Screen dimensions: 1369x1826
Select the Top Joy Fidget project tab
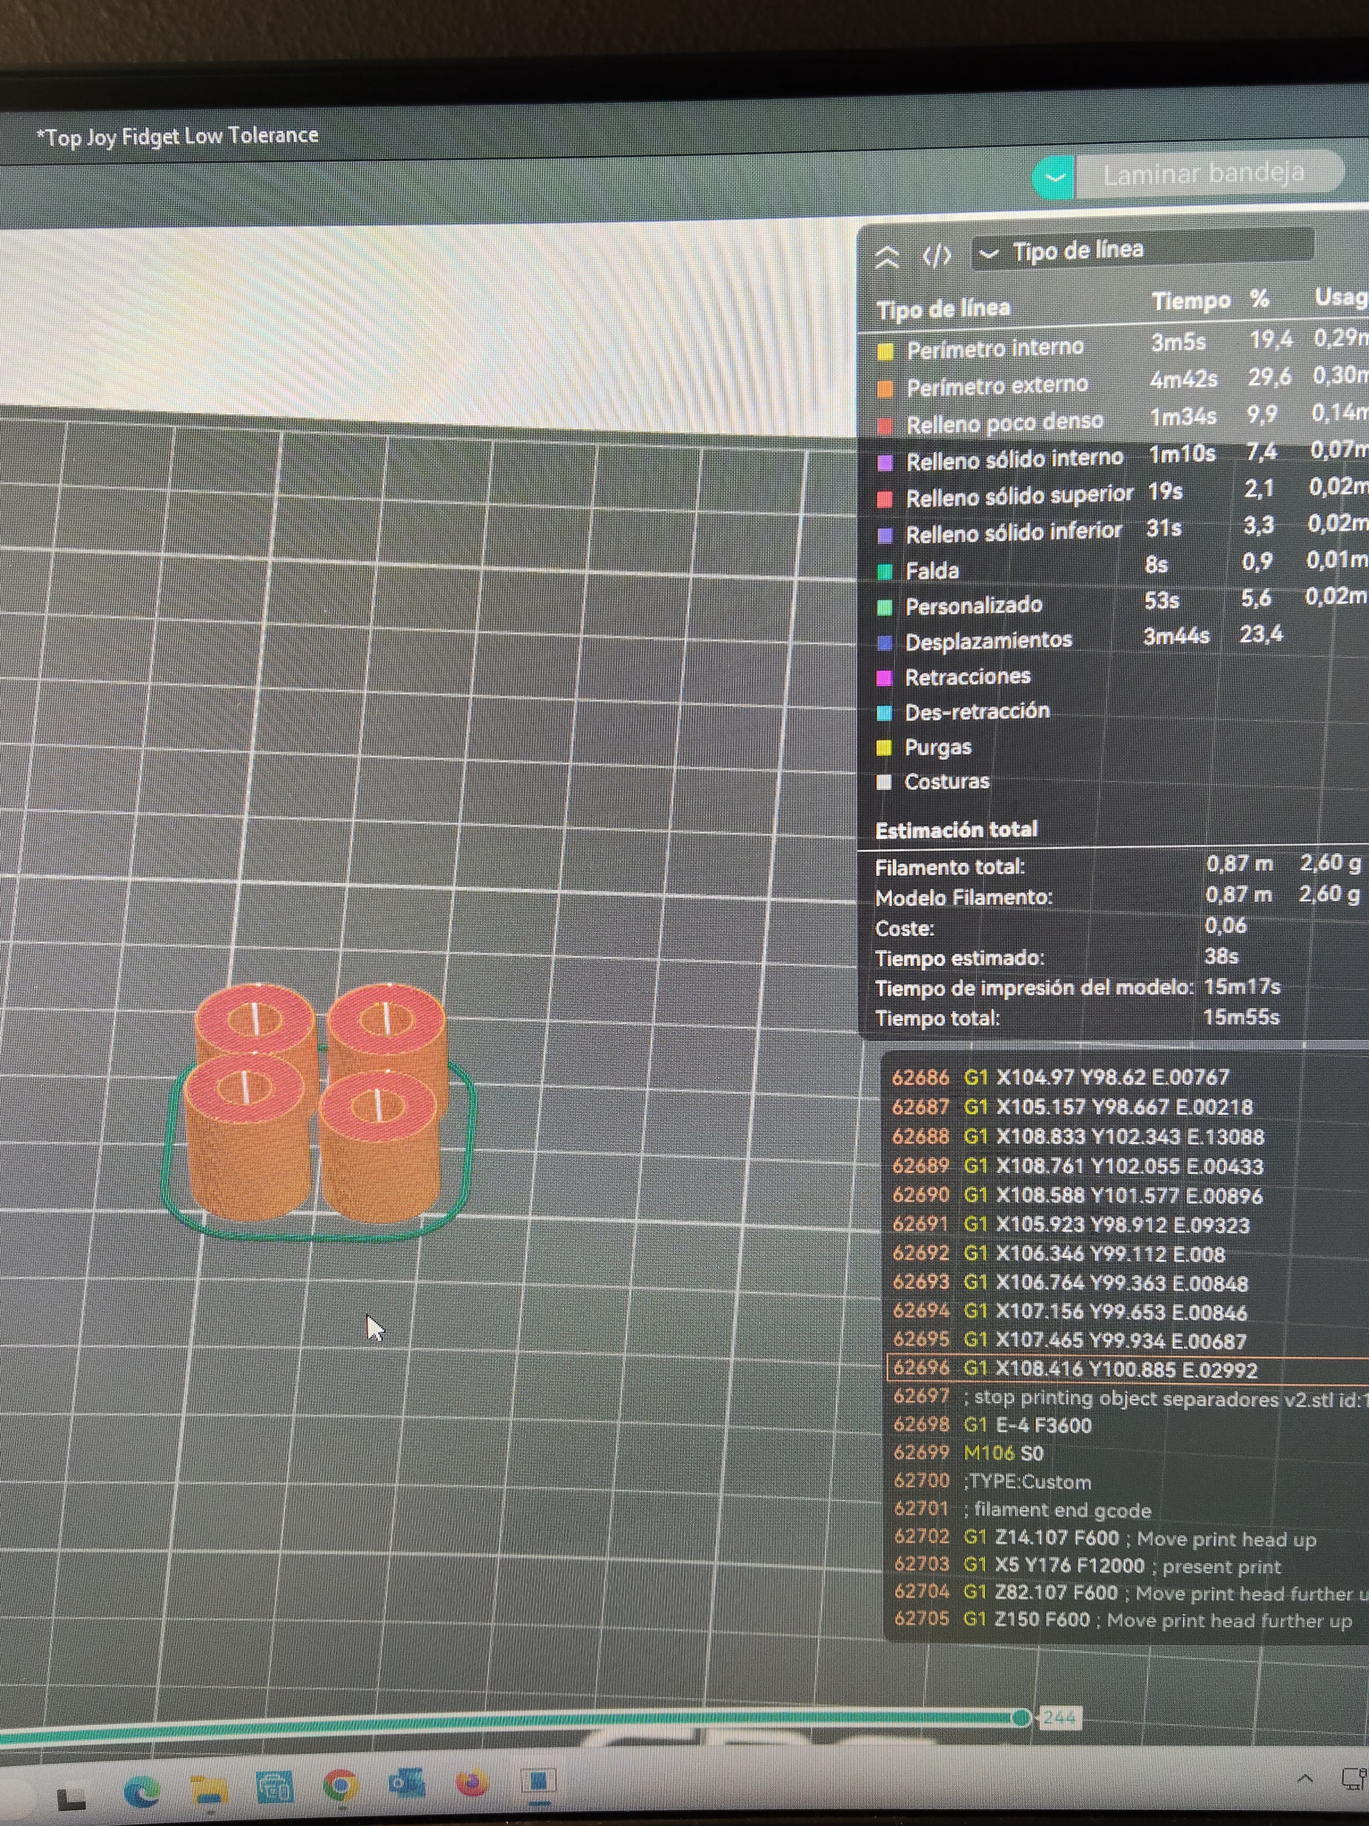pos(177,136)
